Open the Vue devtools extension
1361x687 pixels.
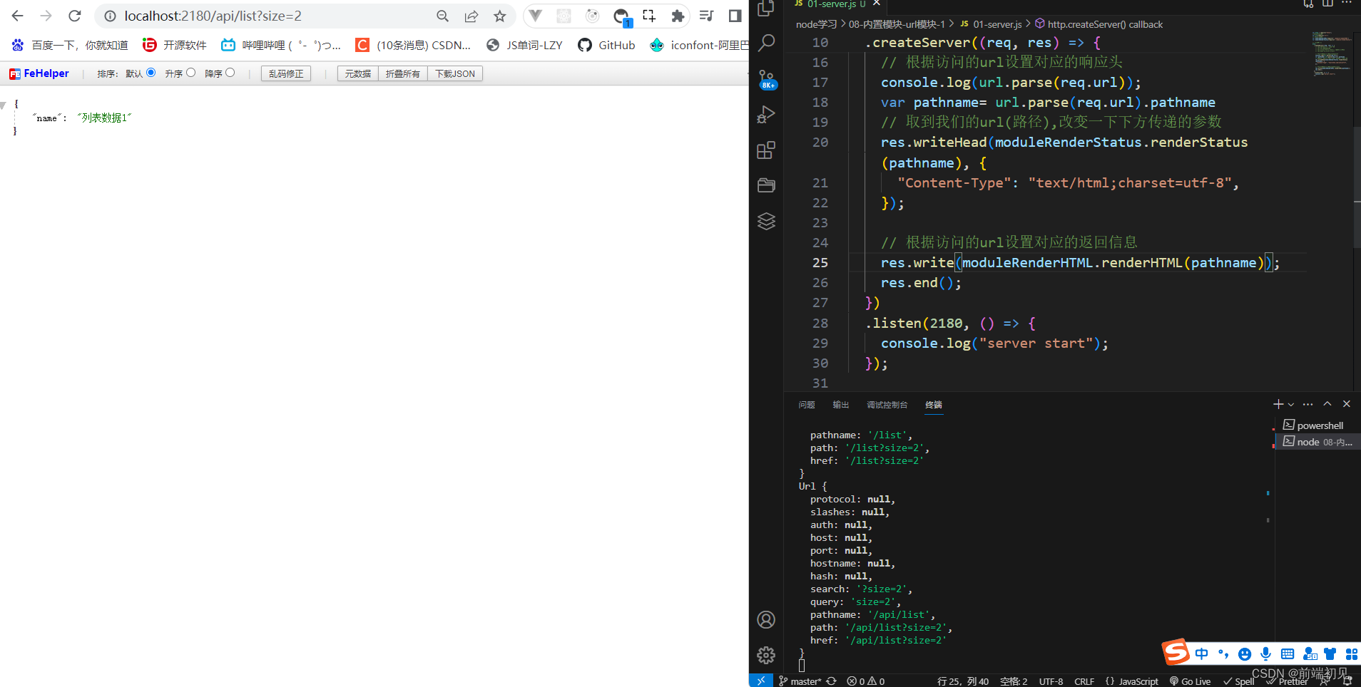tap(536, 16)
